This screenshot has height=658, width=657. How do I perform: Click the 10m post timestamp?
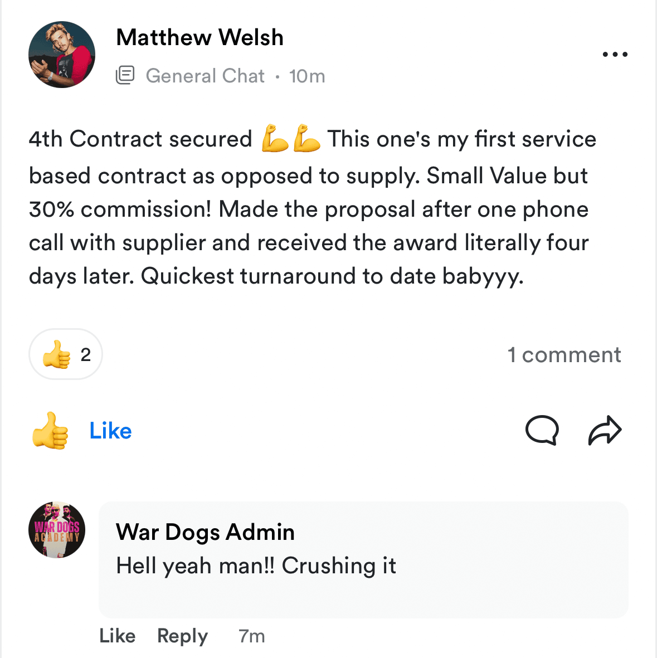(307, 76)
